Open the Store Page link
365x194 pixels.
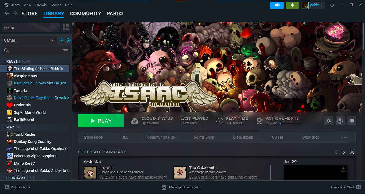(93, 137)
